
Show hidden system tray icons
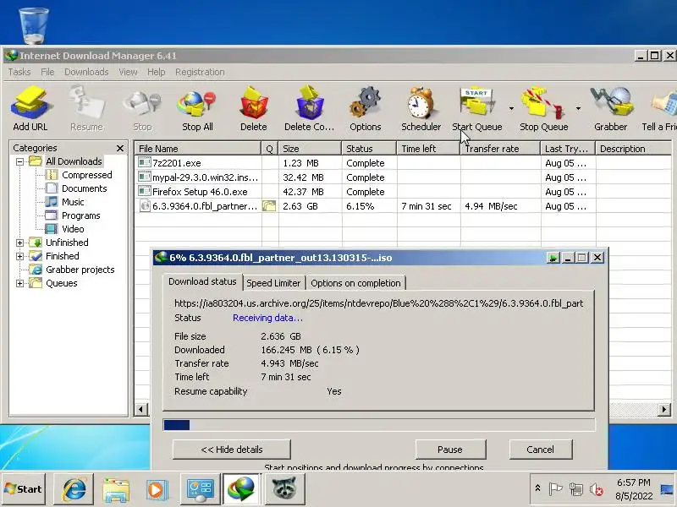click(537, 488)
